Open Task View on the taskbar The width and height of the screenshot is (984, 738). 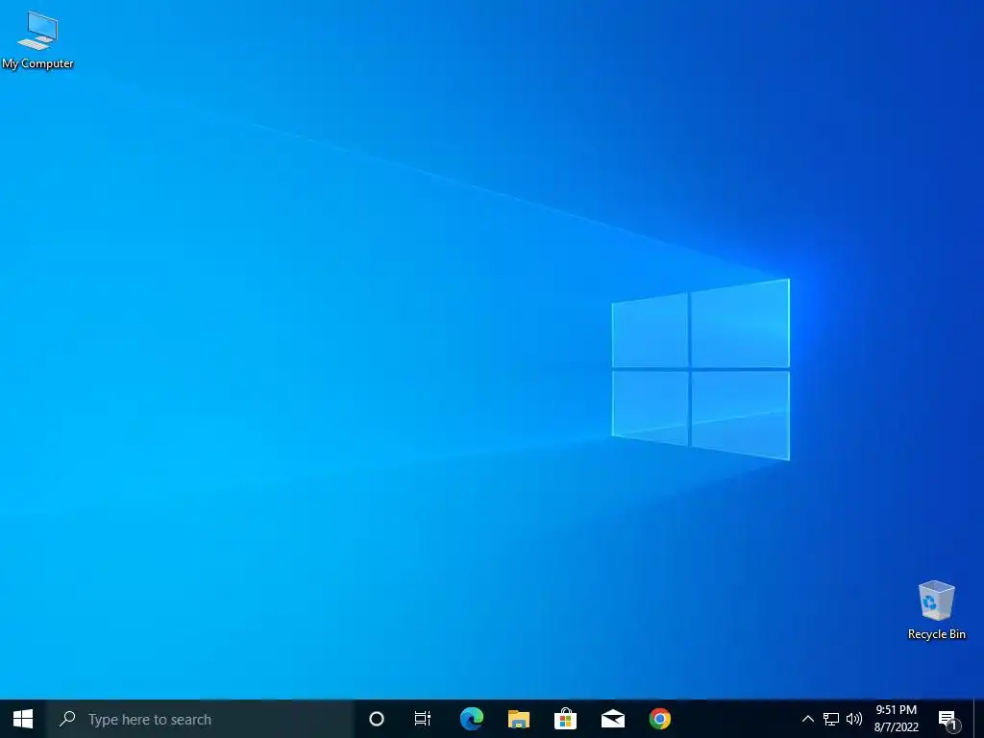[423, 719]
